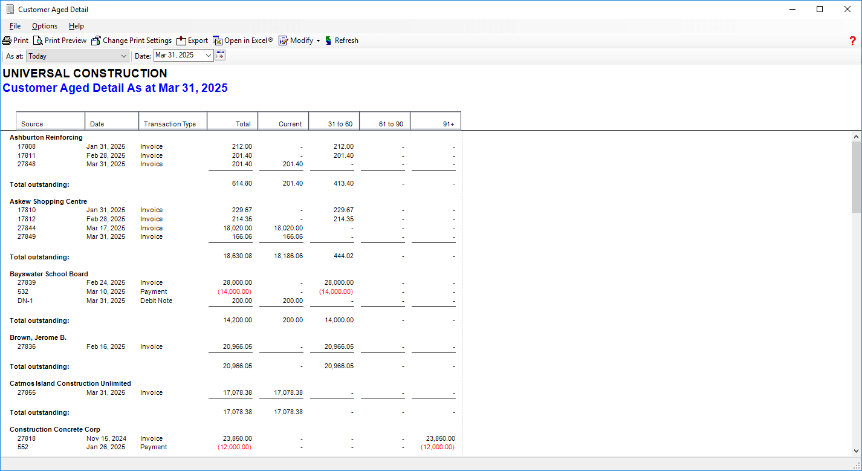The width and height of the screenshot is (862, 471).
Task: Select invoice source 27844
Action: [27, 228]
